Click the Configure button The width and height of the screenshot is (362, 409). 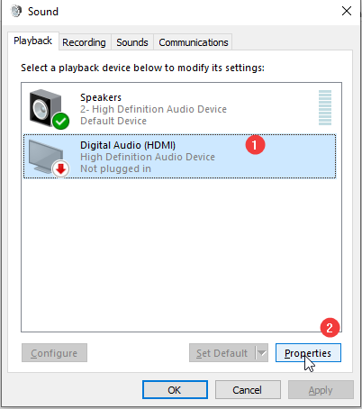[x=54, y=353]
